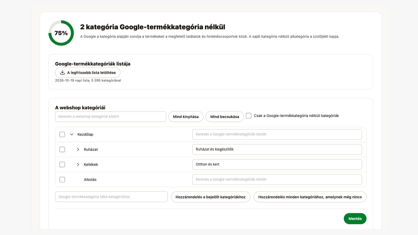Open Google category field for Alkotás

coord(277,179)
